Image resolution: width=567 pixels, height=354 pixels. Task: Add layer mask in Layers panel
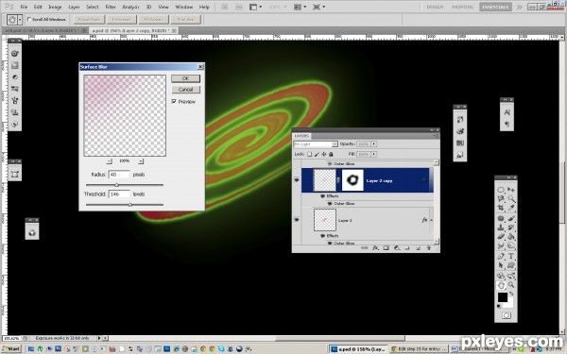coord(386,248)
